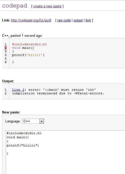Click the 'Output:' heading
The image size is (125, 174).
tap(8, 81)
